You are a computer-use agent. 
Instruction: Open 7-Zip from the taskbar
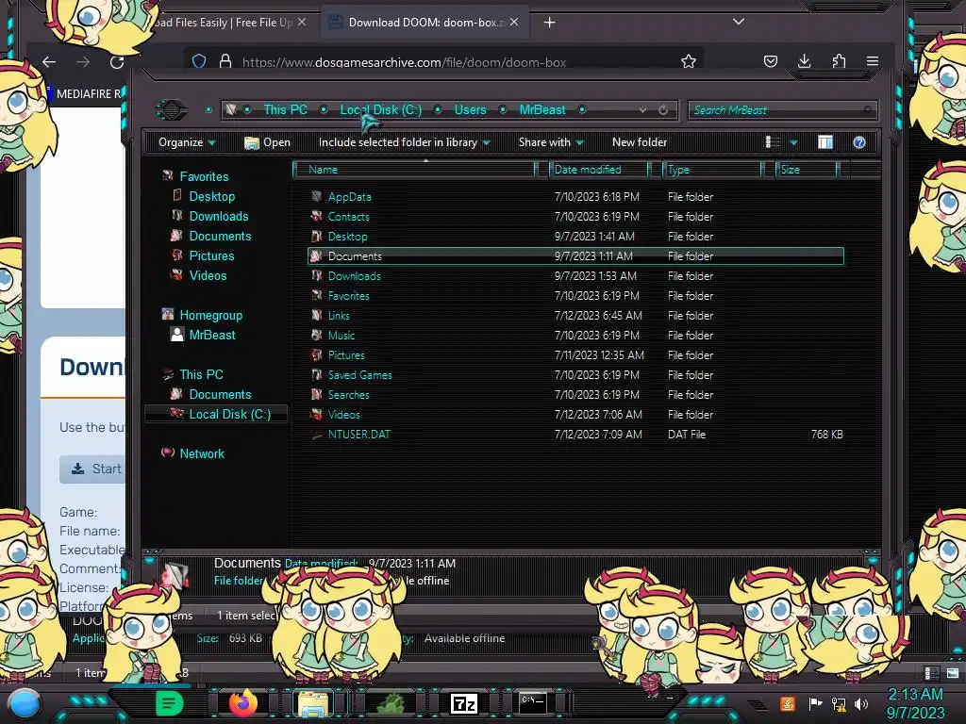coord(464,703)
